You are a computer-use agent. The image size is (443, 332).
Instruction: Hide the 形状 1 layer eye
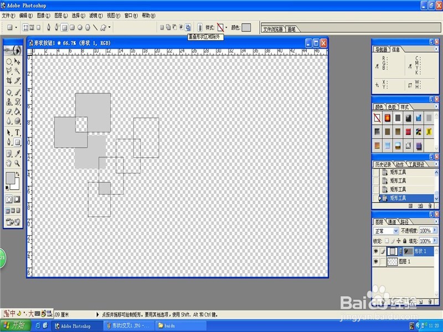(376, 251)
